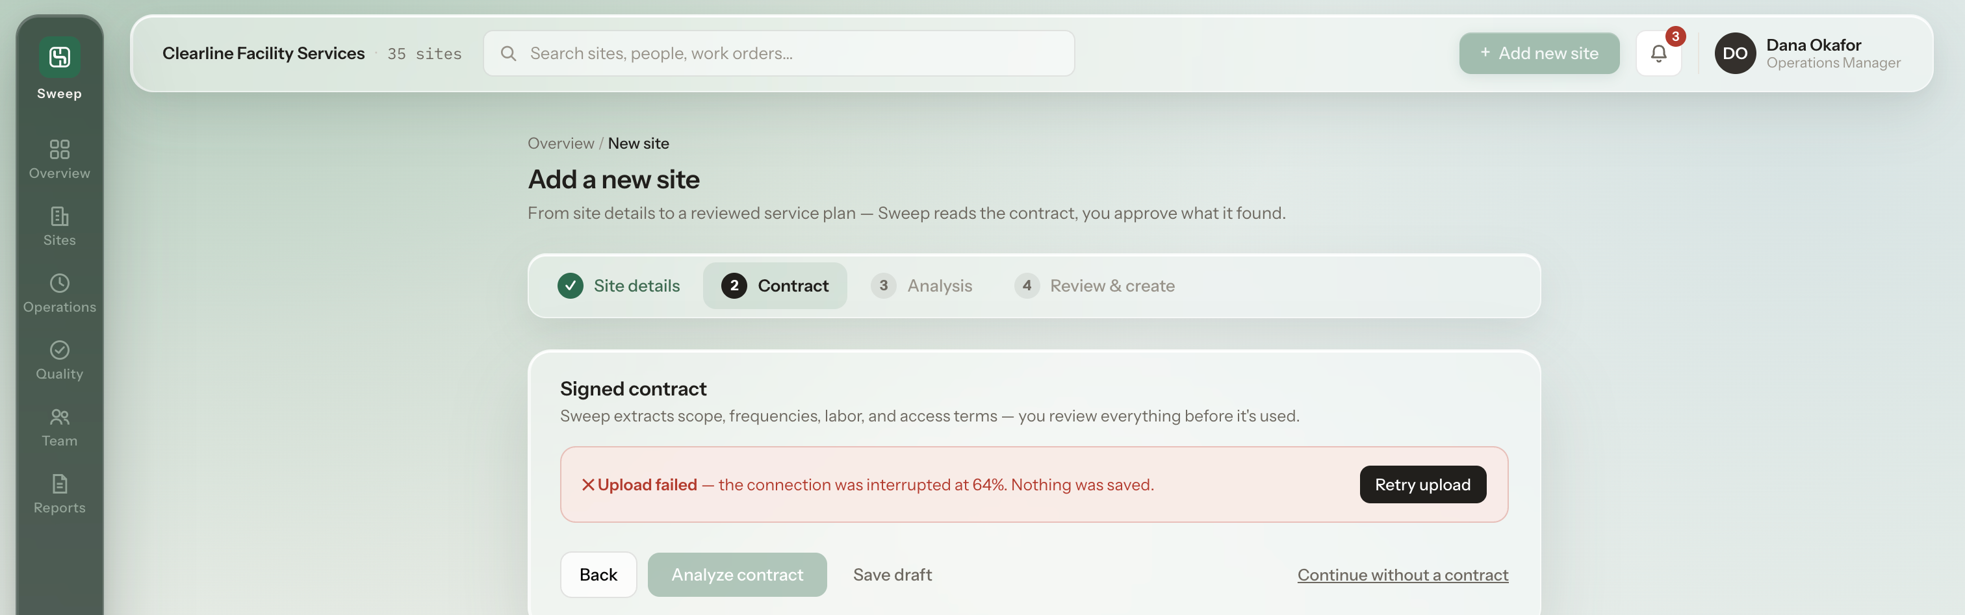Open Overview from the sidebar
Image resolution: width=1965 pixels, height=615 pixels.
click(60, 159)
